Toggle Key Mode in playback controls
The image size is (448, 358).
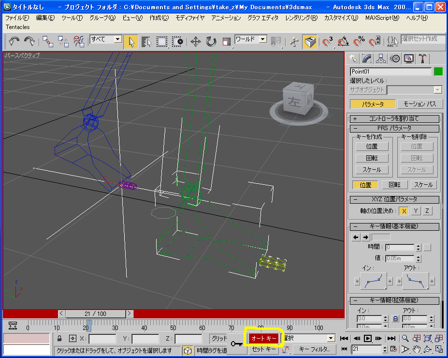click(x=344, y=349)
